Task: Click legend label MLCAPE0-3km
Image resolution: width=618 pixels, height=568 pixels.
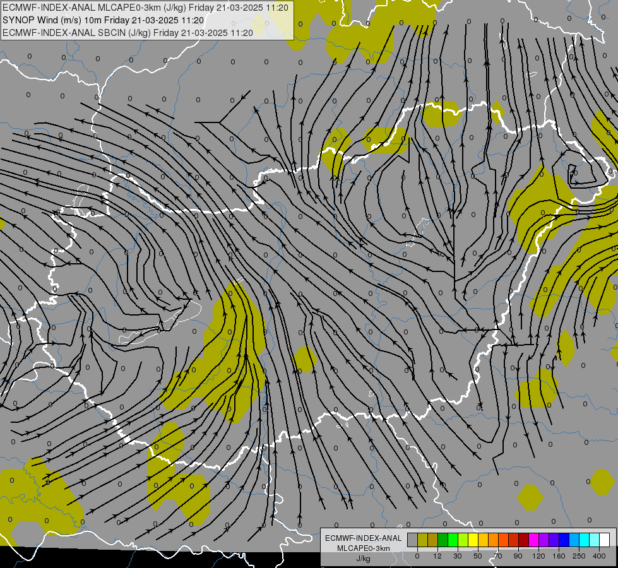Action: 364,548
